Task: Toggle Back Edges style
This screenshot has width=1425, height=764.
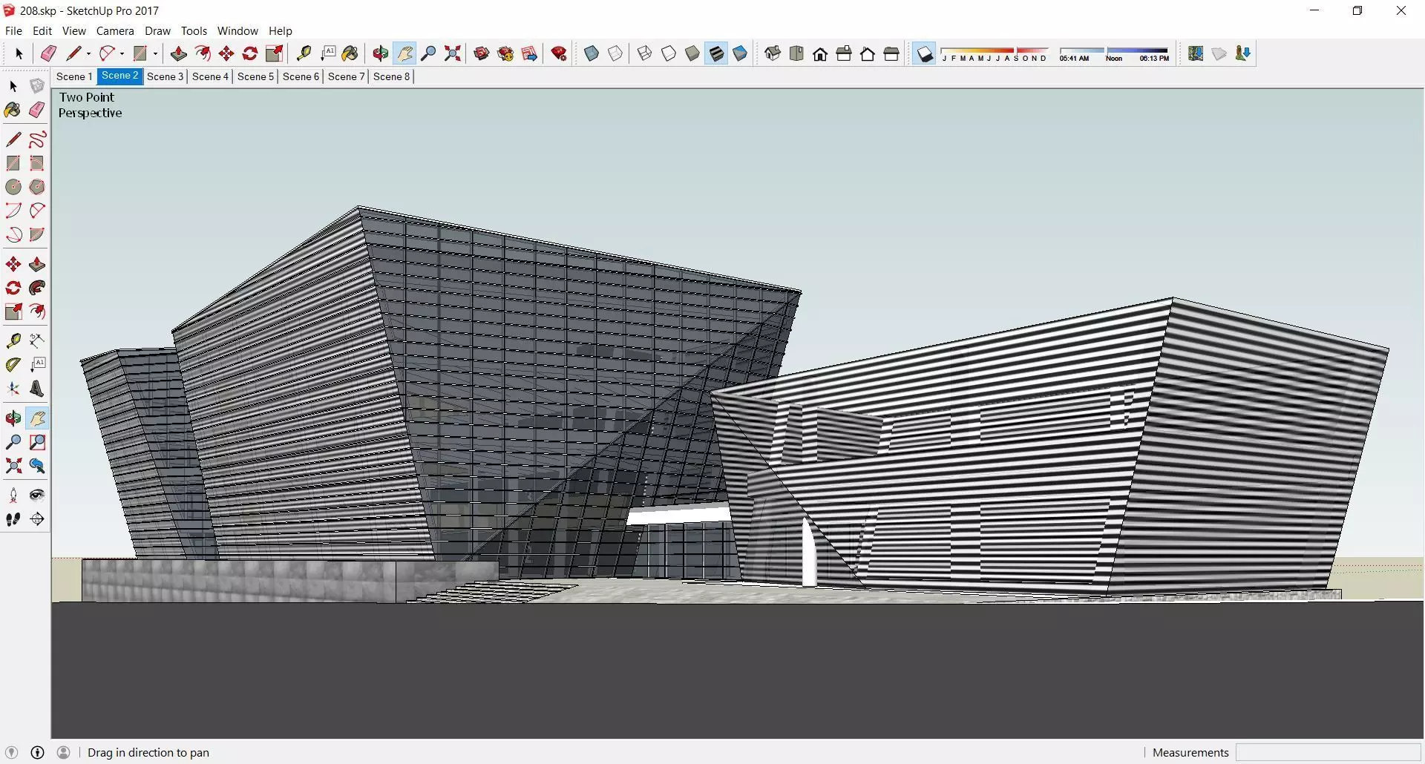Action: [615, 53]
